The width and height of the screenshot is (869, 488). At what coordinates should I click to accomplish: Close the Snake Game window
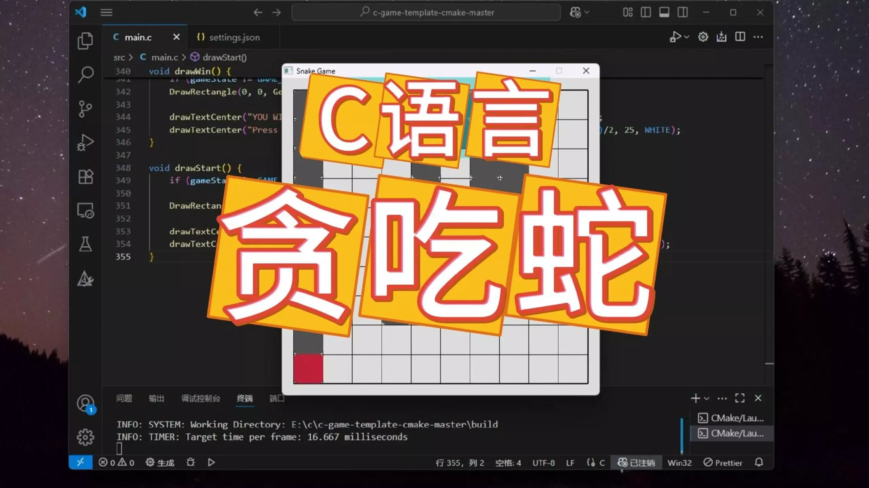(586, 71)
